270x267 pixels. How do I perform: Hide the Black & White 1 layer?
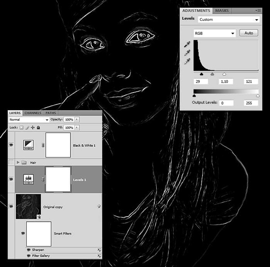point(11,145)
